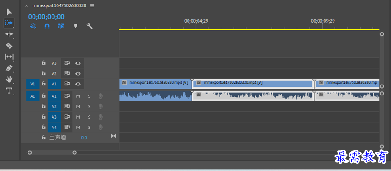Toggle A1 track targeting button

point(54,96)
